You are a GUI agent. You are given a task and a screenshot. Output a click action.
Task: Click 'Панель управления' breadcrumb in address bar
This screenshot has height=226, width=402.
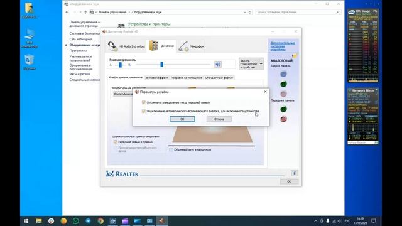coord(112,12)
